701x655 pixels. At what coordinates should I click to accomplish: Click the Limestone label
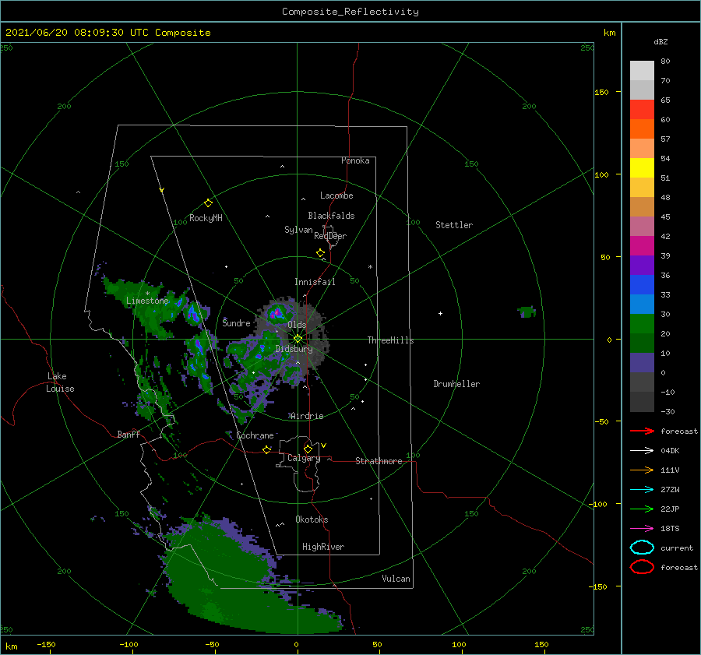point(147,301)
